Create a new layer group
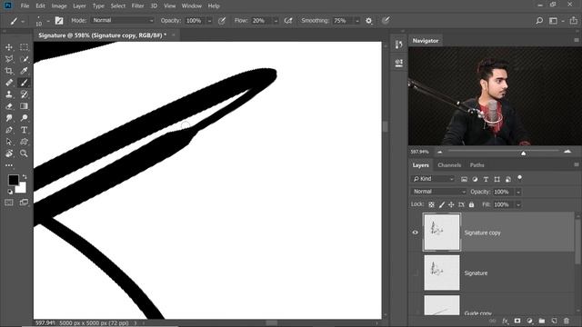Screen dimensions: 582x327 tap(542, 321)
